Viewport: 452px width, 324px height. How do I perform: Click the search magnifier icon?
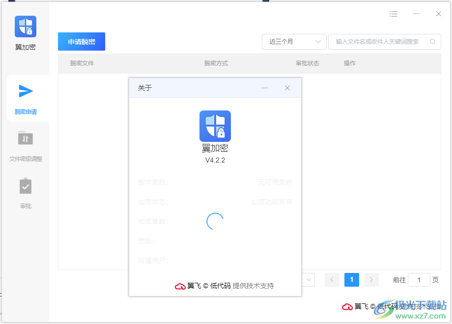432,42
